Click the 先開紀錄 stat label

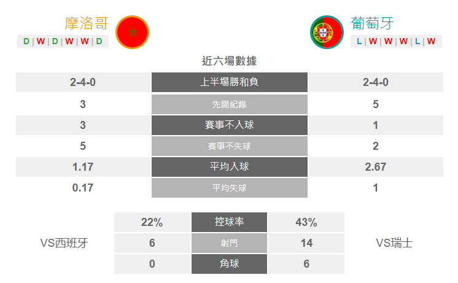pos(230,104)
